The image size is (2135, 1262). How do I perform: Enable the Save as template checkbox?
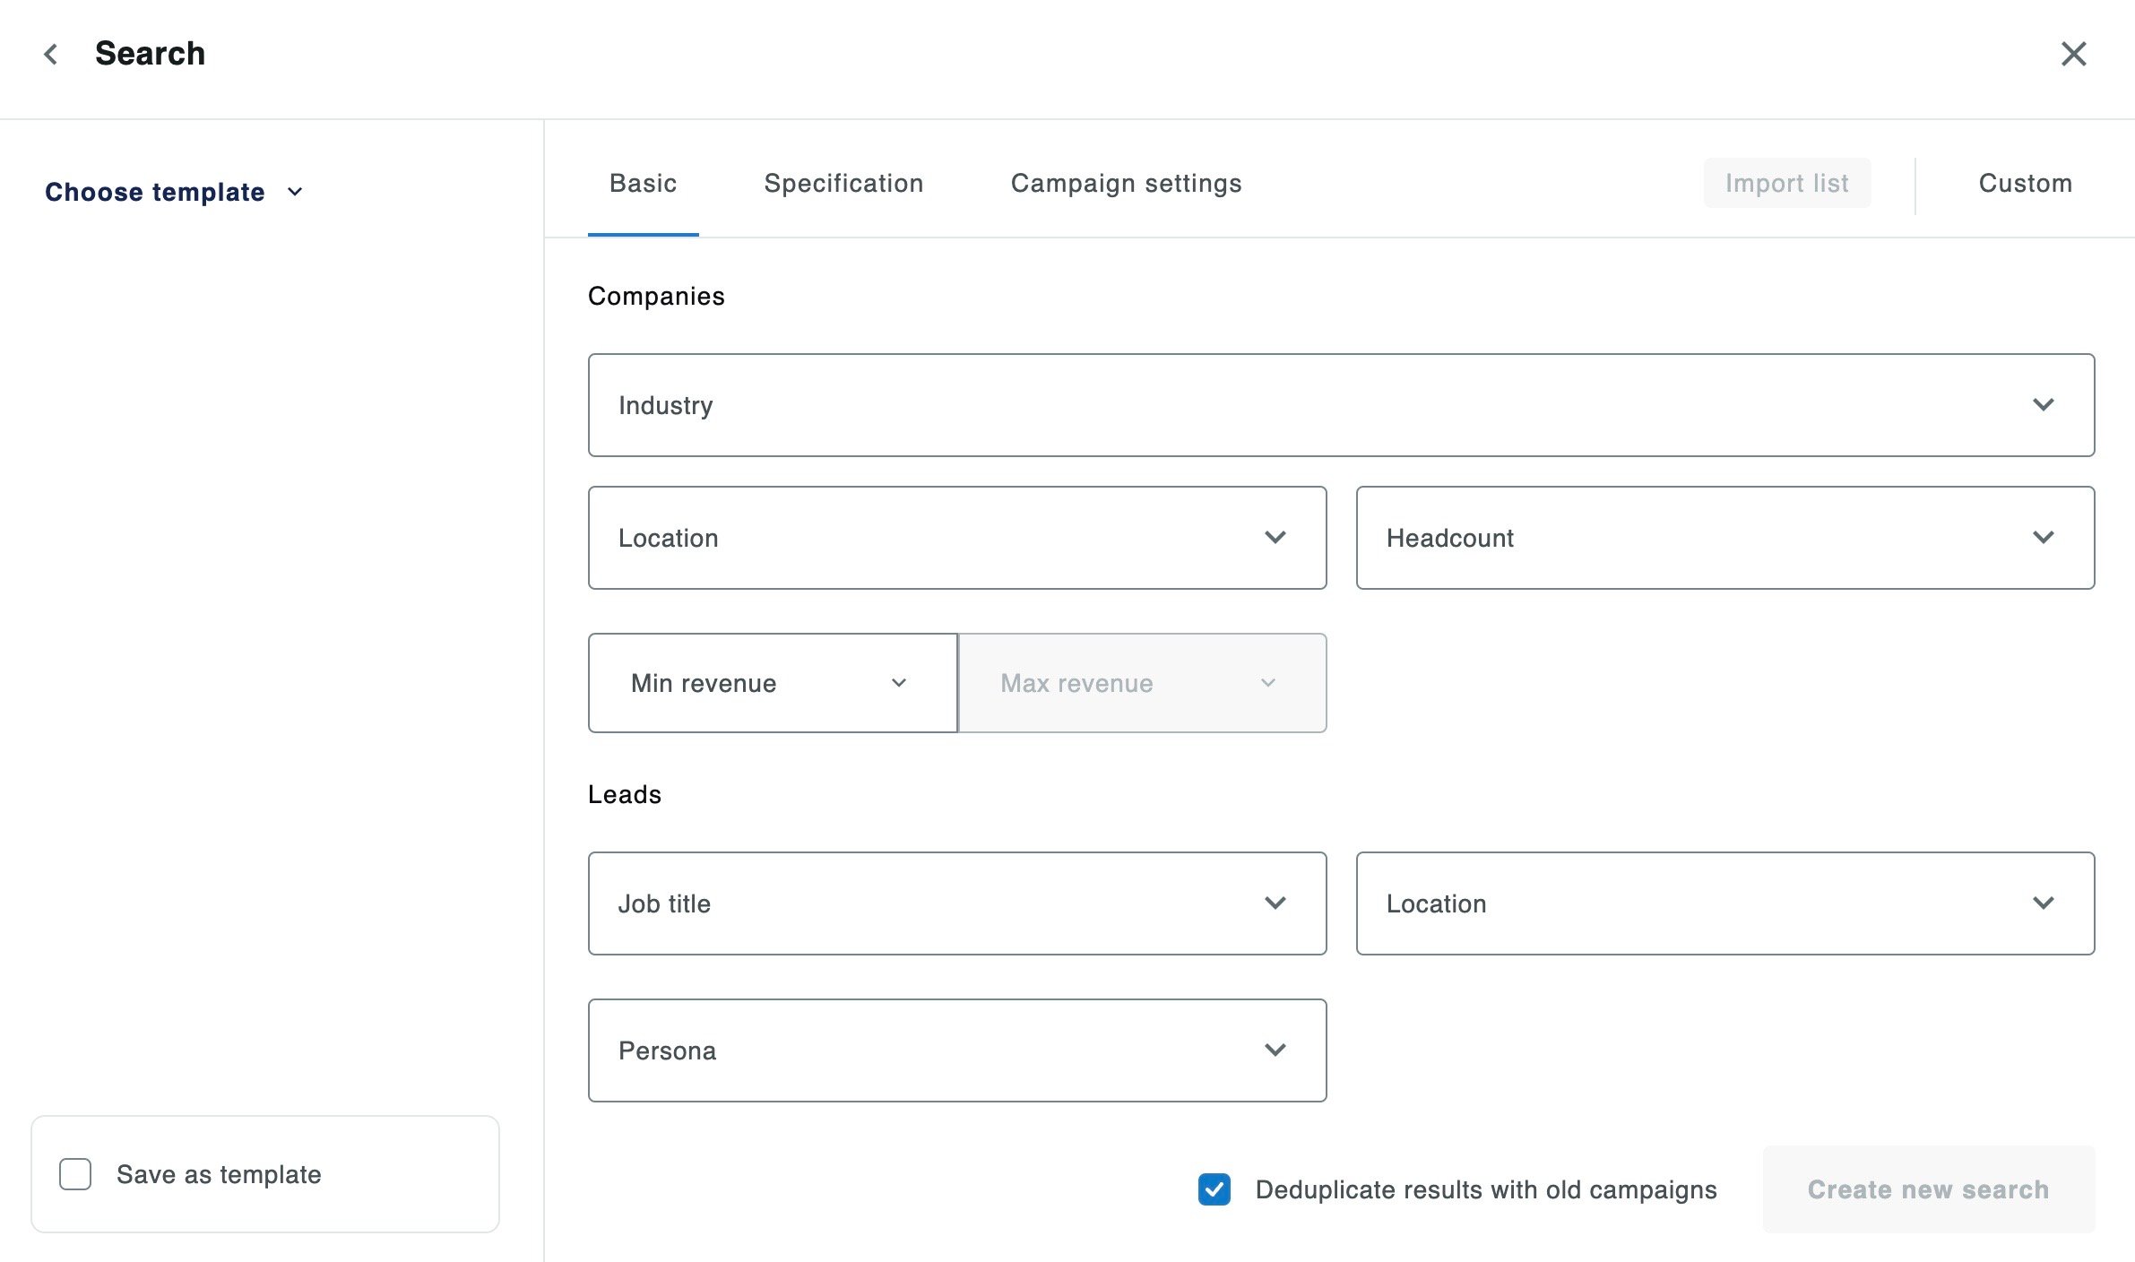tap(75, 1174)
